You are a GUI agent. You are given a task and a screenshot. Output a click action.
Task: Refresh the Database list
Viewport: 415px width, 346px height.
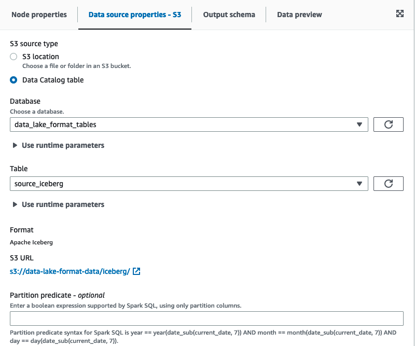click(x=389, y=124)
